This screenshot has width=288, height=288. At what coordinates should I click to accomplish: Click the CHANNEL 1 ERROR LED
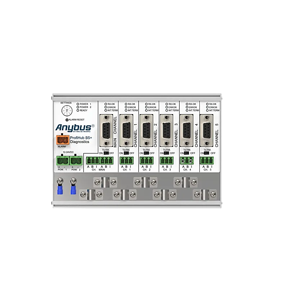[x=126, y=107]
